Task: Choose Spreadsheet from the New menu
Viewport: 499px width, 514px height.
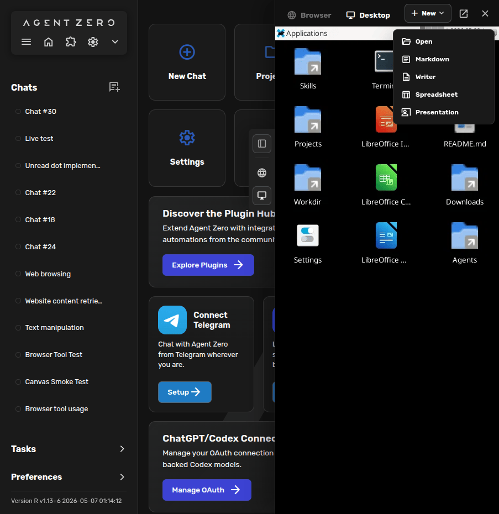Action: [444, 95]
